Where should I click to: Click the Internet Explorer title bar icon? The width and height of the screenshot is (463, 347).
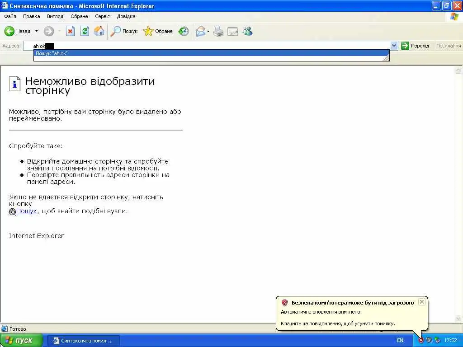5,5
